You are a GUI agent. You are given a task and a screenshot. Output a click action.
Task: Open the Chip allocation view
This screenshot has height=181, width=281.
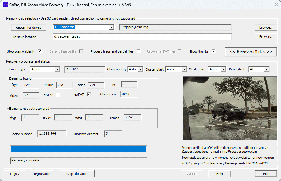77,174
